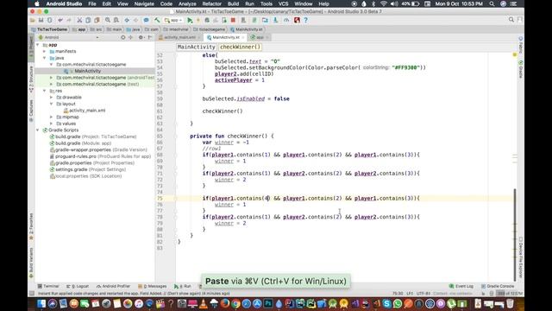Open the Build menu
This screenshot has width=552, height=311.
pos(233,3)
